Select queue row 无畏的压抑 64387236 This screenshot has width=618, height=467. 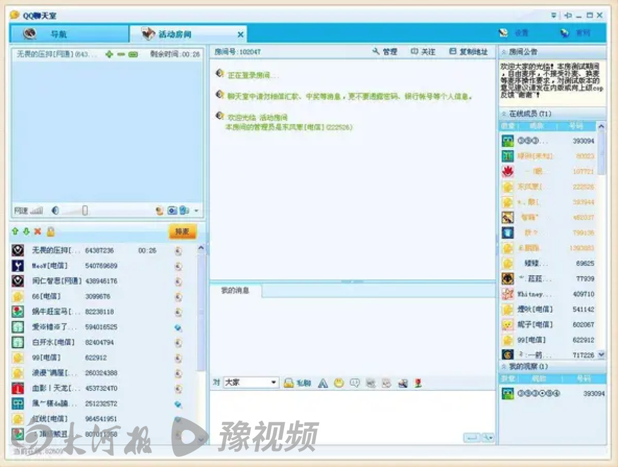[103, 250]
